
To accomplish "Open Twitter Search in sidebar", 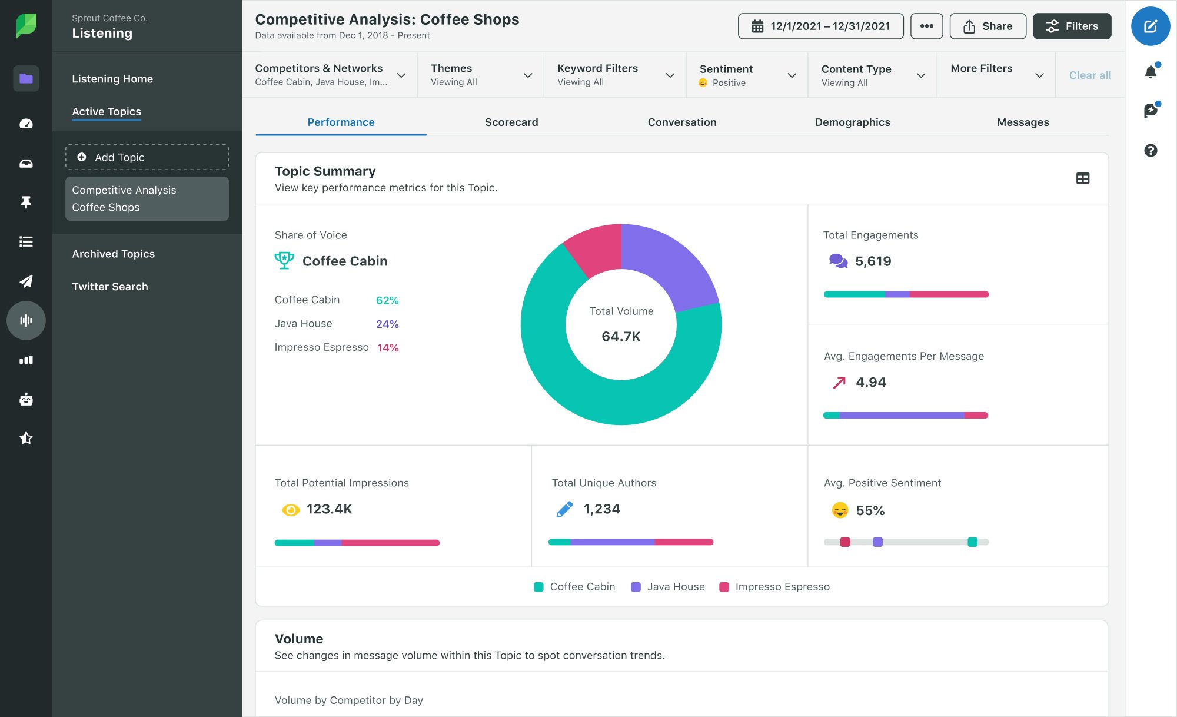I will pos(110,286).
